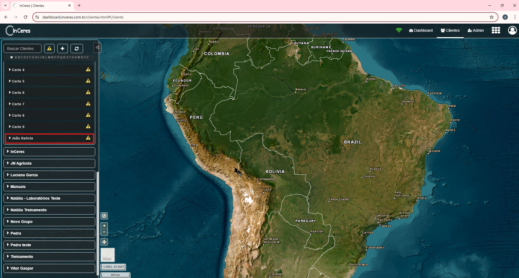The height and width of the screenshot is (278, 519).
Task: Open the Chrome profile avatar
Action: tap(505, 17)
